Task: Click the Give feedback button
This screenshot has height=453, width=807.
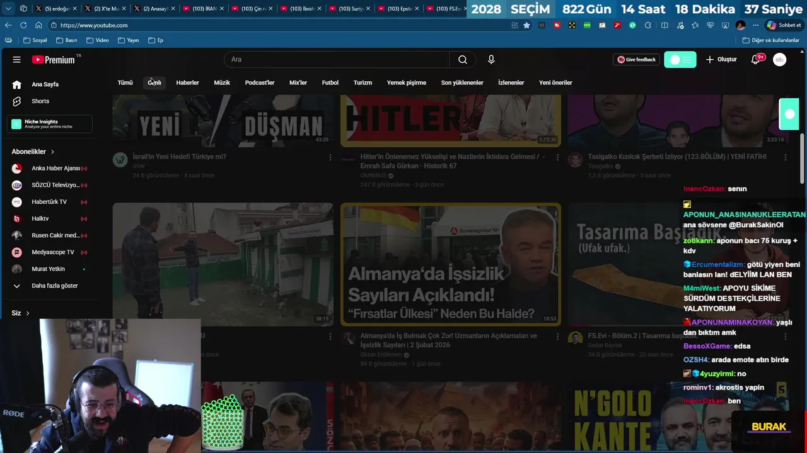Action: coord(636,60)
